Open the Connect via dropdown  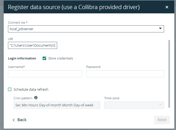(86, 29)
